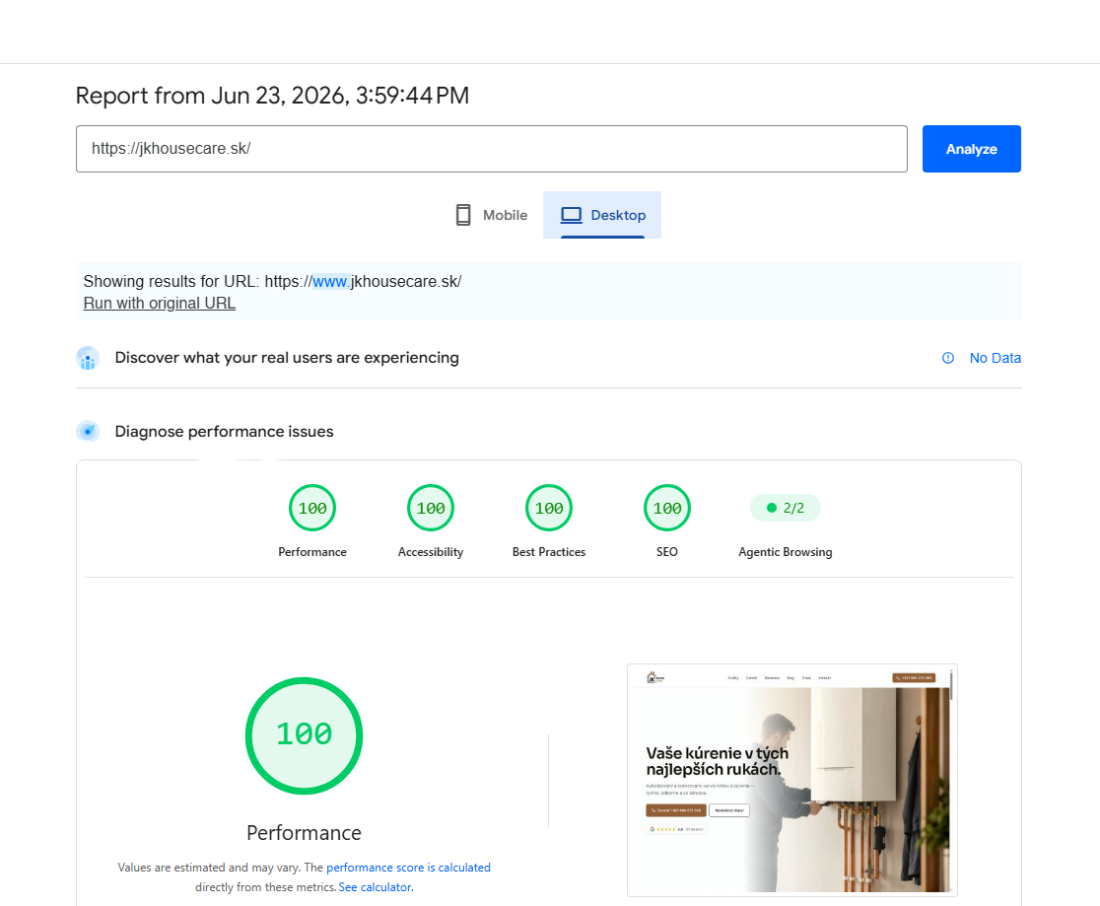Jump to Performance score gauge at top
Viewport: 1100px width, 906px height.
pyautogui.click(x=312, y=508)
